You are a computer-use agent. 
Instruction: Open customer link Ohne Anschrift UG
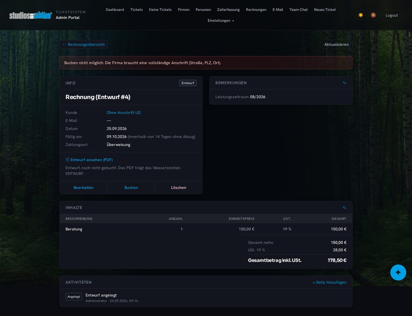coord(124,112)
